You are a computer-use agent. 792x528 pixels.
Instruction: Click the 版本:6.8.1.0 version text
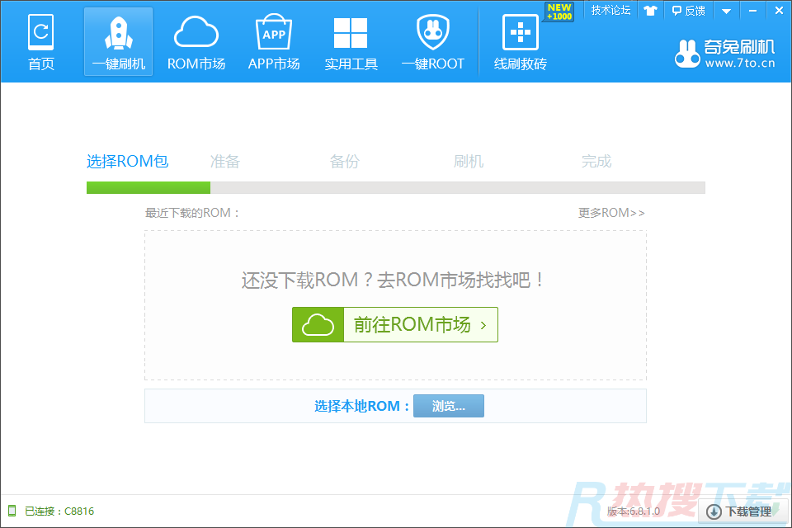coord(633,511)
